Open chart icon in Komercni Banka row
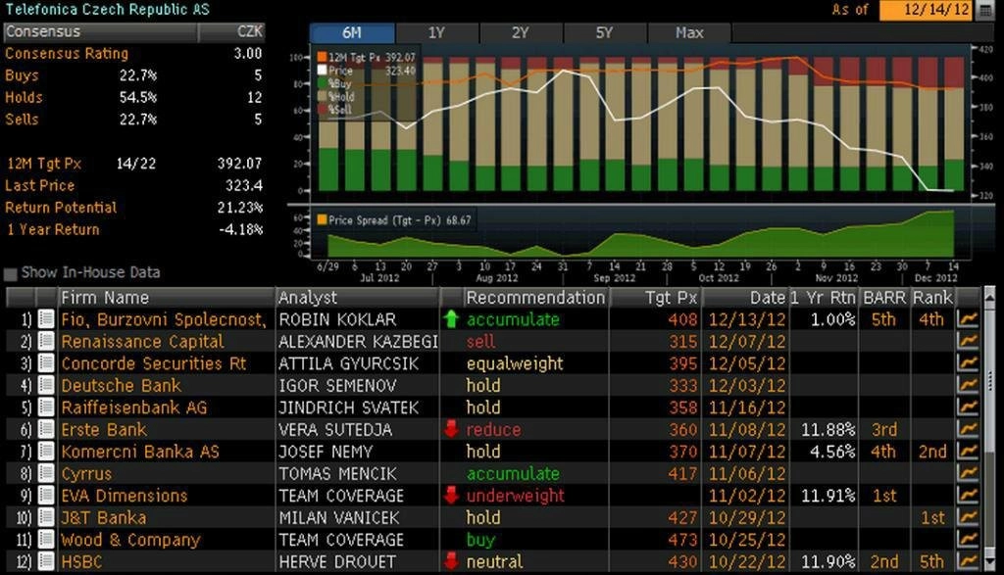The image size is (1004, 575). [968, 452]
